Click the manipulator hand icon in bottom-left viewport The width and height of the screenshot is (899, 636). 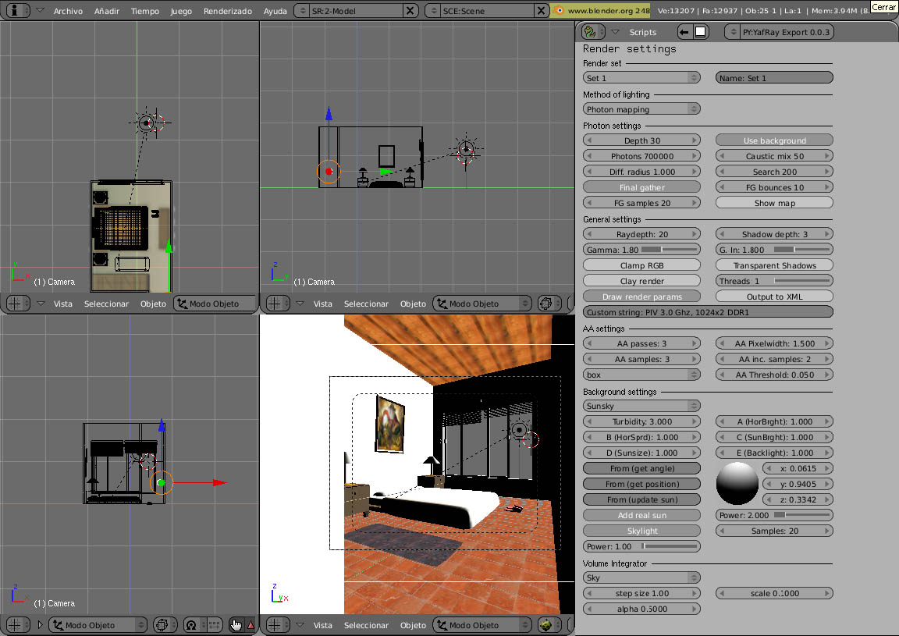(236, 624)
